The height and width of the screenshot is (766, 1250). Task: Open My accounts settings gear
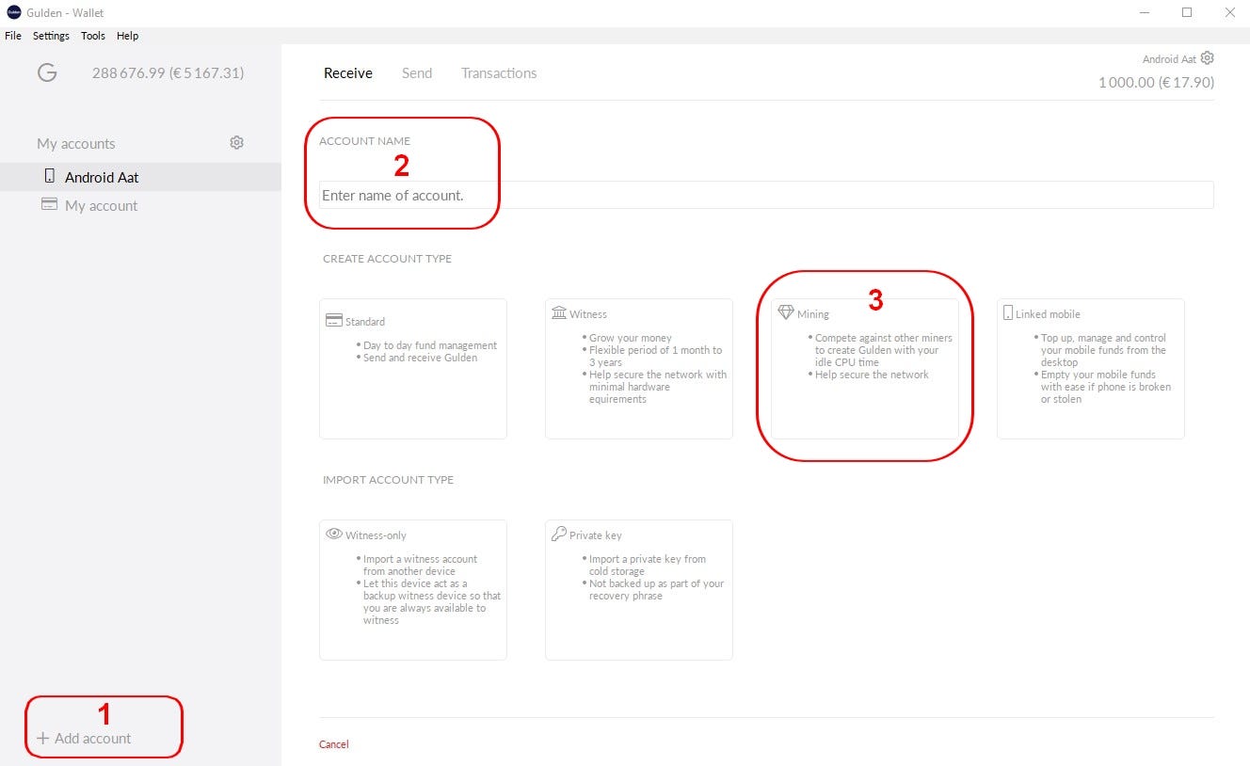(236, 142)
